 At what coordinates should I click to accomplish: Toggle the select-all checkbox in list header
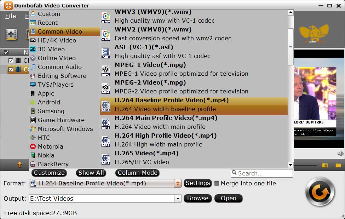click(6, 52)
